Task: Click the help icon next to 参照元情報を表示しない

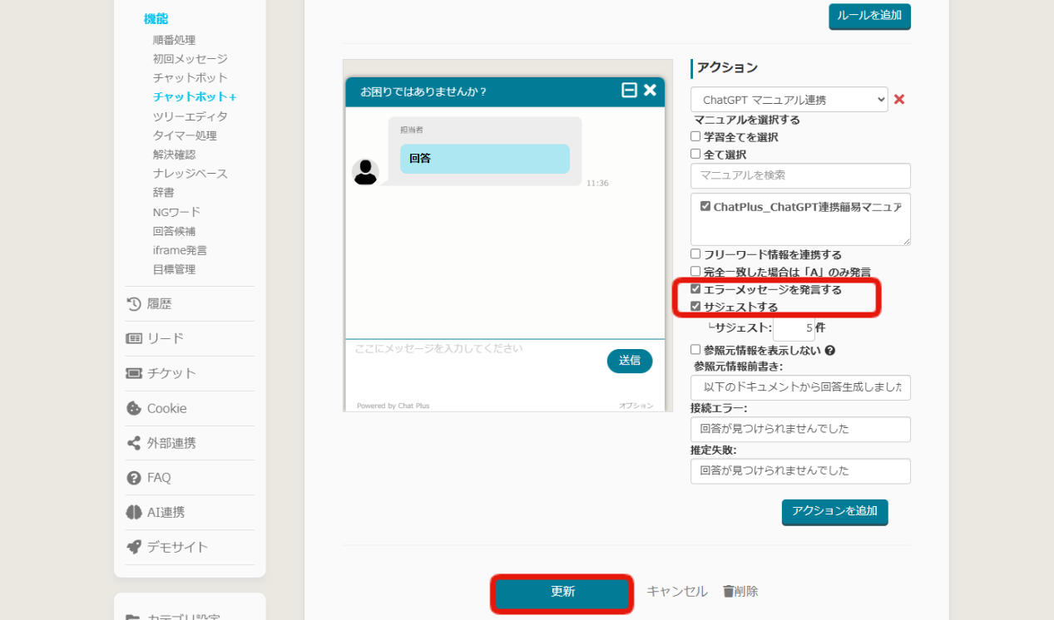Action: point(829,351)
